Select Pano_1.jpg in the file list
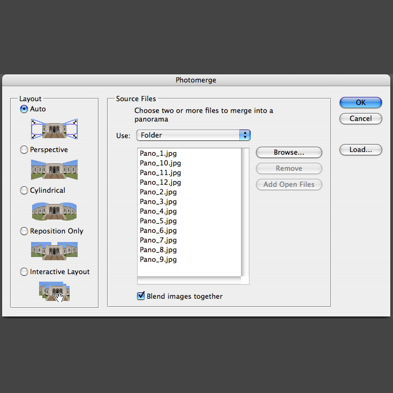The image size is (393, 393). (x=189, y=153)
